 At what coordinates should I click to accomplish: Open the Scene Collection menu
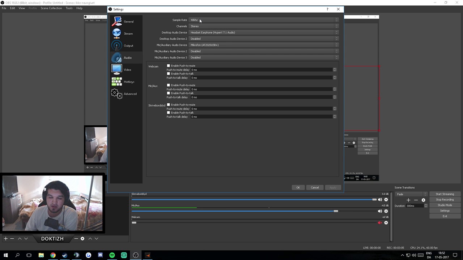coord(51,8)
